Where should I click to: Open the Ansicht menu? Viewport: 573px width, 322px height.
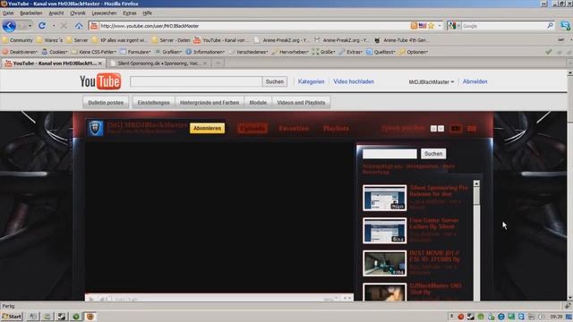pyautogui.click(x=56, y=13)
